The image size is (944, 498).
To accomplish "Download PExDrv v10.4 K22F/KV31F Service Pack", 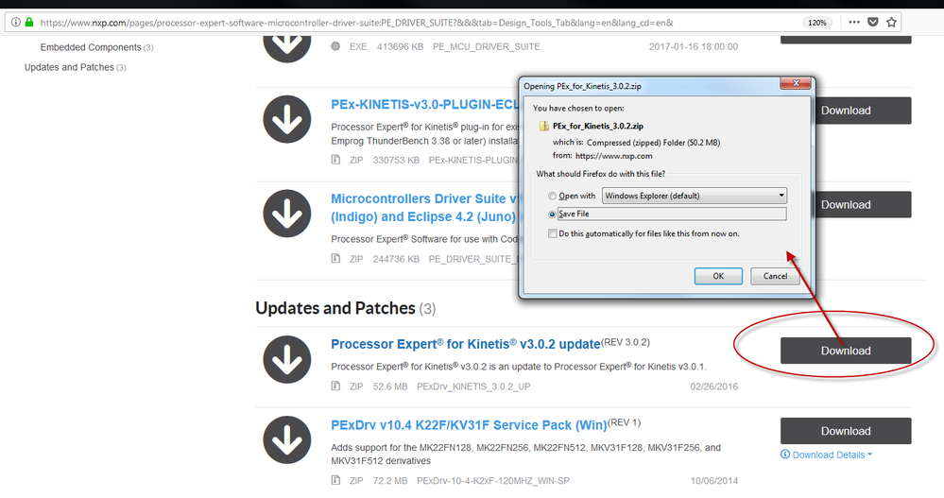I will [x=846, y=431].
